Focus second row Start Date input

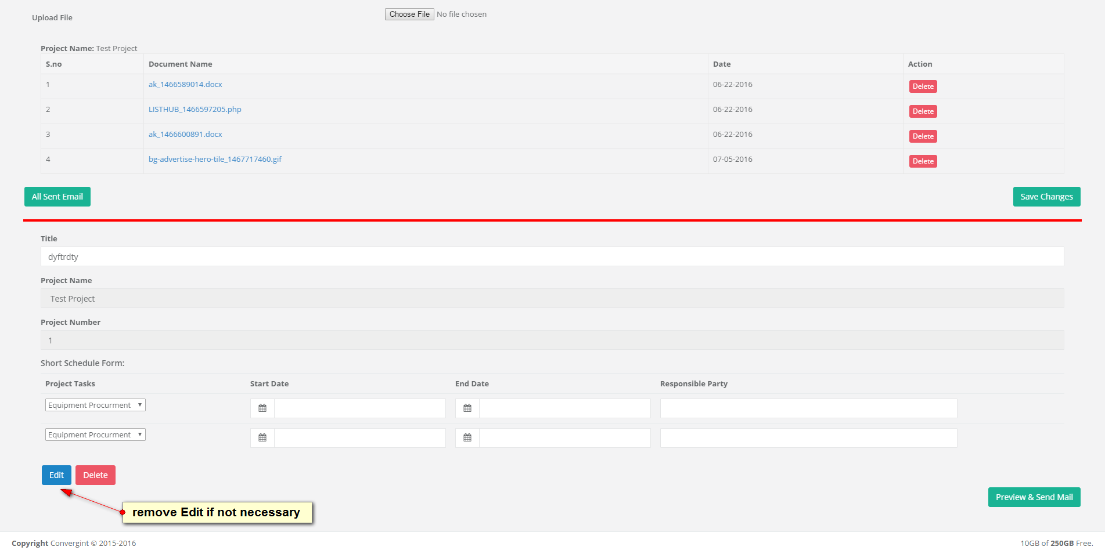[360, 438]
